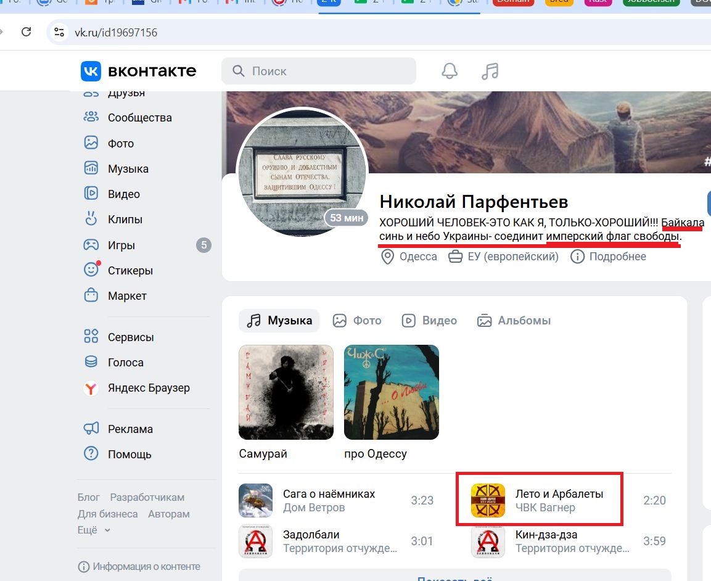Image resolution: width=711 pixels, height=581 pixels.
Task: Follow the Авторам footer link
Action: (169, 514)
